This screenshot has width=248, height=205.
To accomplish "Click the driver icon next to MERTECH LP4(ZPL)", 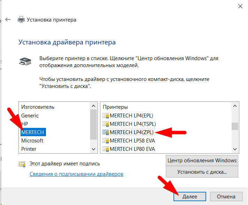I will (x=106, y=132).
